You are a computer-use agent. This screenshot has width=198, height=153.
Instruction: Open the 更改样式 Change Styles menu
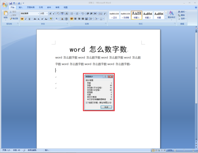tap(172, 15)
